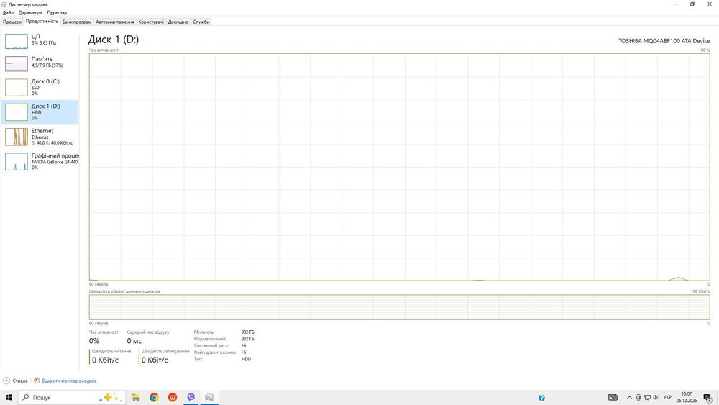Click the 932 ГБ capacity value next to Місткість
Image resolution: width=719 pixels, height=405 pixels.
tap(247, 332)
